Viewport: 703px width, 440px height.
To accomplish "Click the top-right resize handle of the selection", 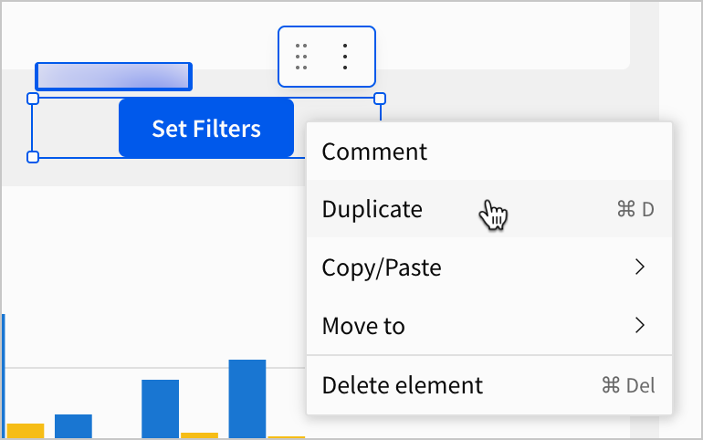I will 381,99.
